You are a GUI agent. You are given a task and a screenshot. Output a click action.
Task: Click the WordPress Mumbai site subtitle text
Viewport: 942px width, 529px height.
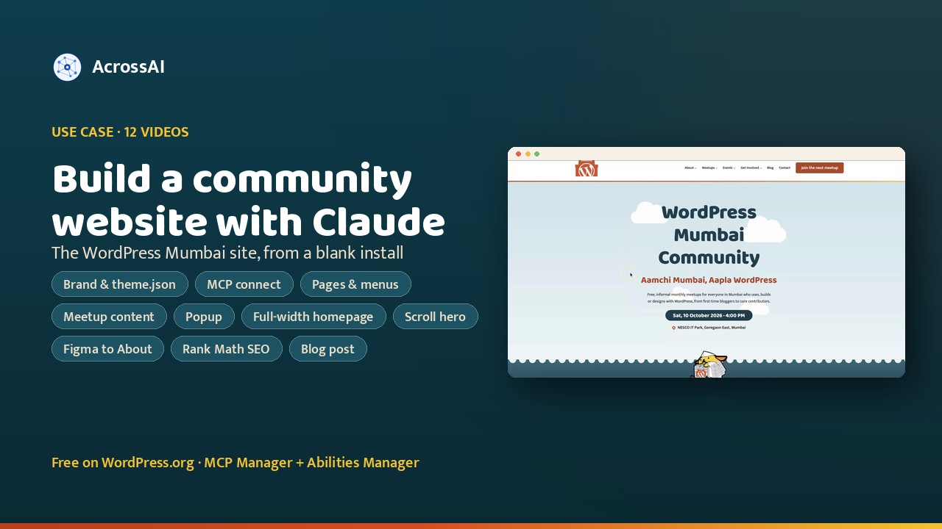coord(227,253)
